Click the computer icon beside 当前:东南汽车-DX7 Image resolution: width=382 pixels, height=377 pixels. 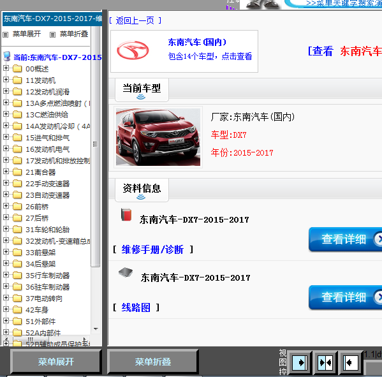coord(7,56)
